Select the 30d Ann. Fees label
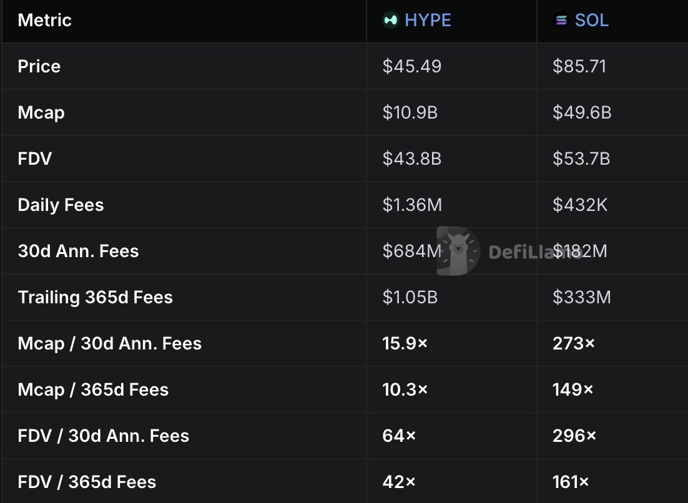 pos(79,251)
